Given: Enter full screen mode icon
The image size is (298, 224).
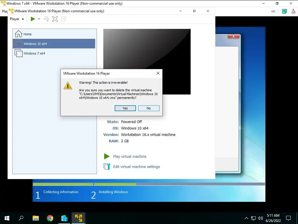Looking at the screenshot, I should (55, 19).
